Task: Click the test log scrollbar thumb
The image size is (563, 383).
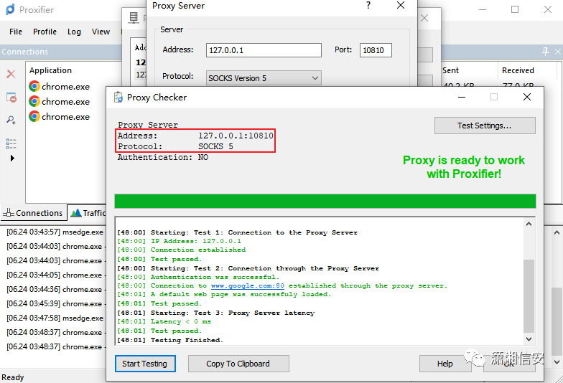Action: (529, 295)
